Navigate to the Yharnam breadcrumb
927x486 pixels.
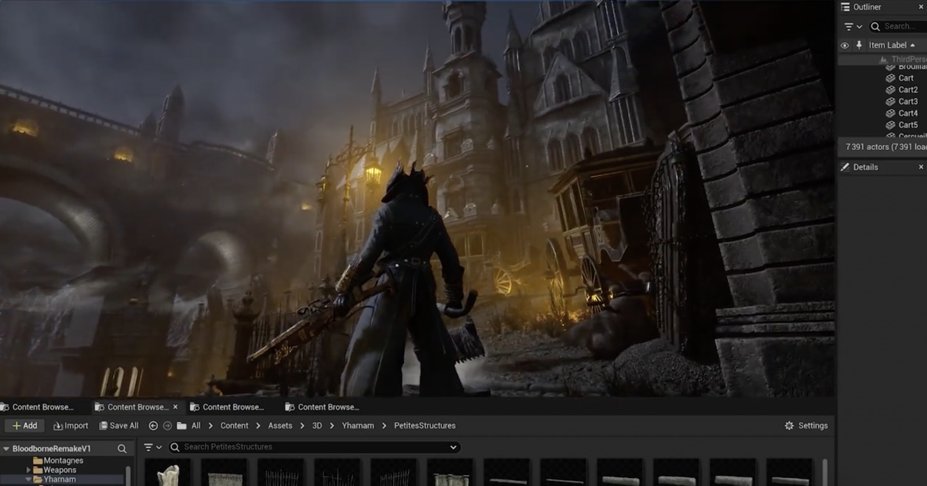coord(358,426)
